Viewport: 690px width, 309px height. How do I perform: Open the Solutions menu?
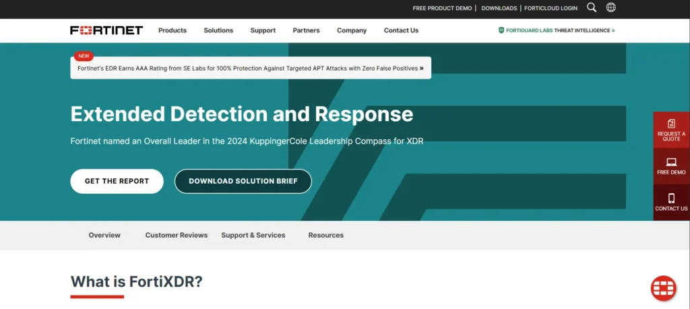(218, 30)
